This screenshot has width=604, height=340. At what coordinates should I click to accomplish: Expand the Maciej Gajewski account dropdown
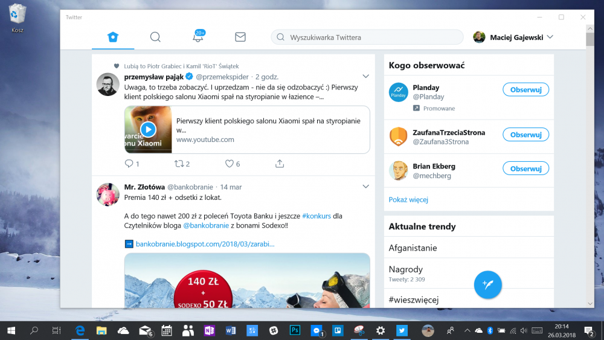tap(550, 37)
